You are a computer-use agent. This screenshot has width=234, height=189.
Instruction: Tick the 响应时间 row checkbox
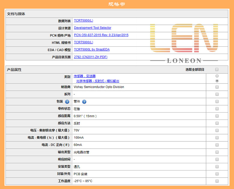pyautogui.click(x=217, y=159)
